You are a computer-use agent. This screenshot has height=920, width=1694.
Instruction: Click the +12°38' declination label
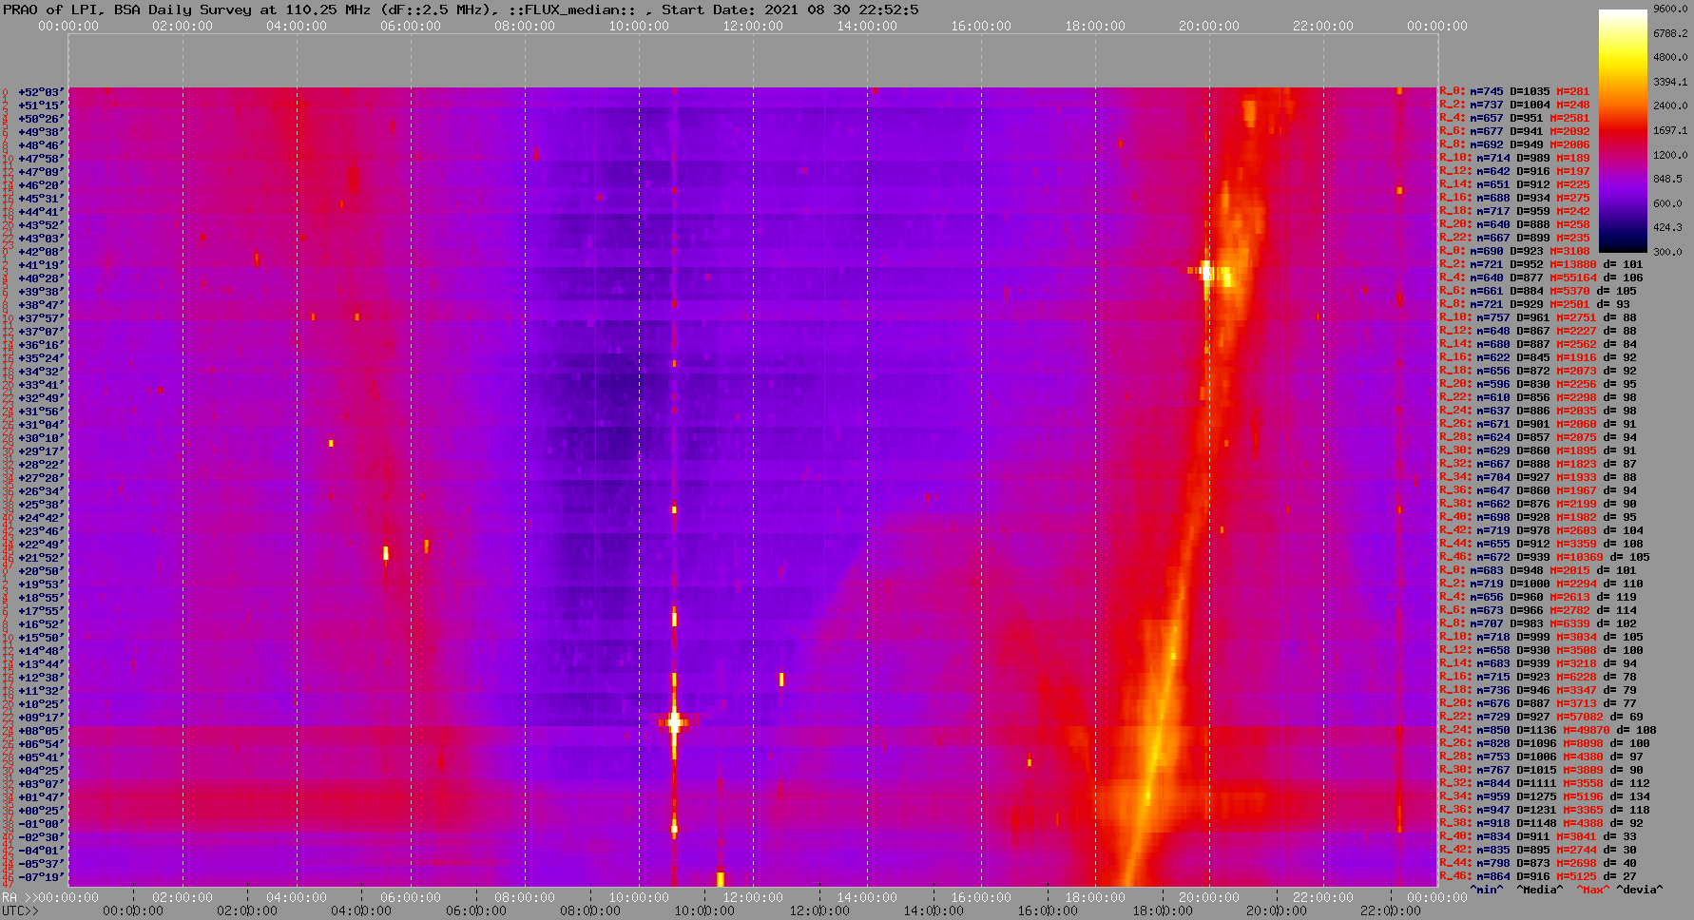pos(41,678)
